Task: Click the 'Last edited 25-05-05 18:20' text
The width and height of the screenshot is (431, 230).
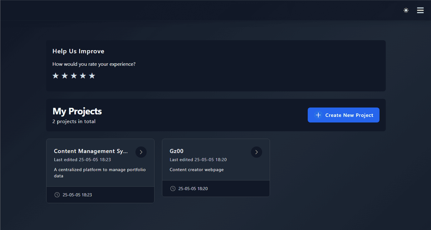Action: tap(198, 160)
